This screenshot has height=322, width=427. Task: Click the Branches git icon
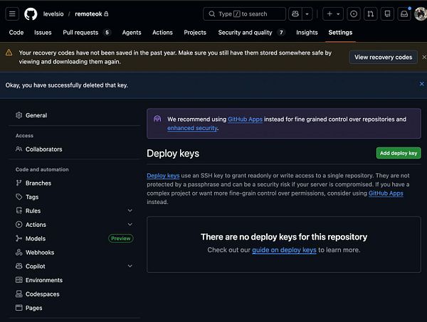point(19,183)
